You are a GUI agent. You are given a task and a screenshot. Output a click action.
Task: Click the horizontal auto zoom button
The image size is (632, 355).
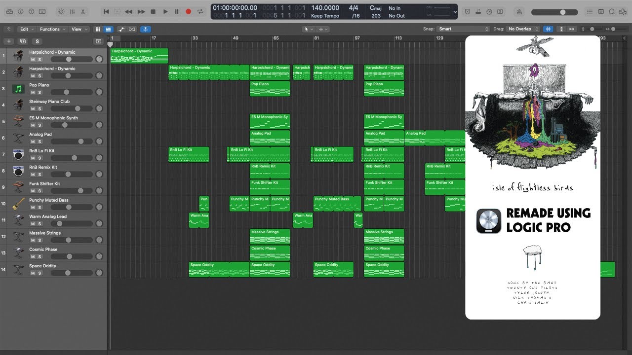[572, 29]
